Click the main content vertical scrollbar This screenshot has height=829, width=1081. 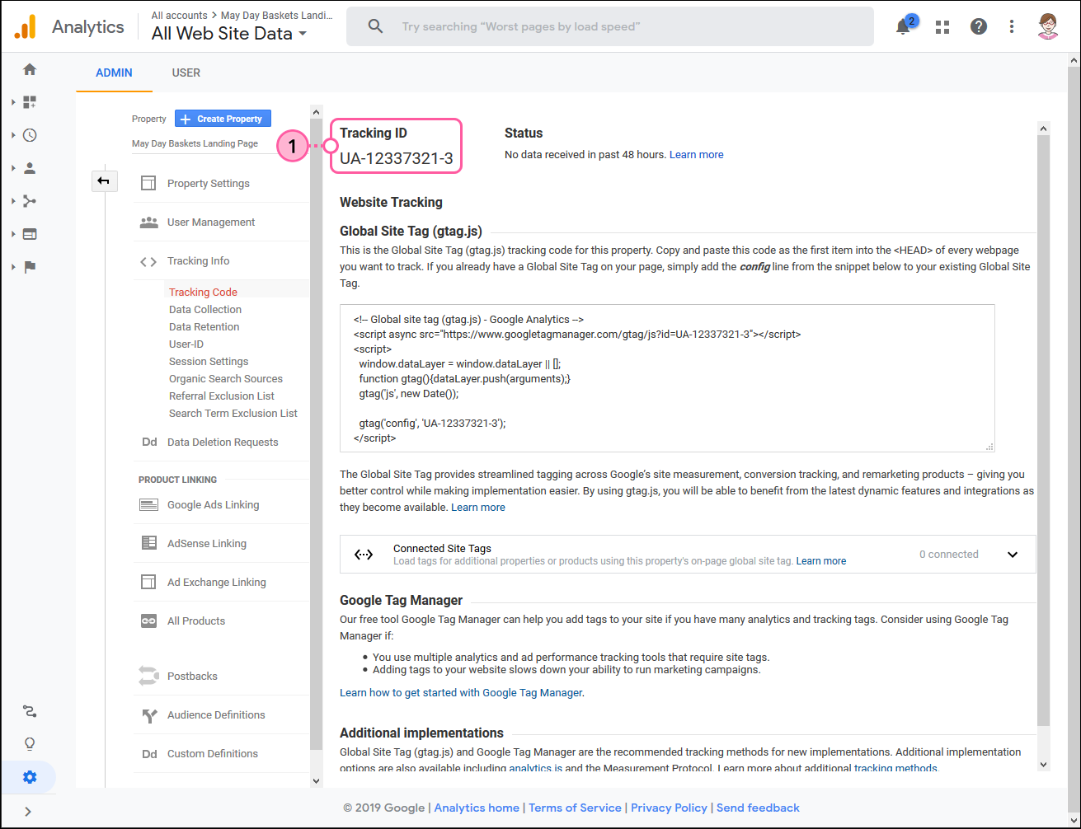click(1044, 429)
